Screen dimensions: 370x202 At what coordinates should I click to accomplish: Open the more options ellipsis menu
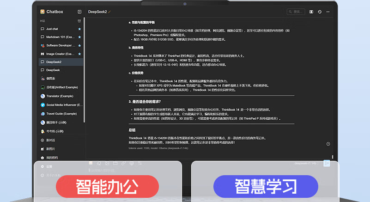coord(328,12)
